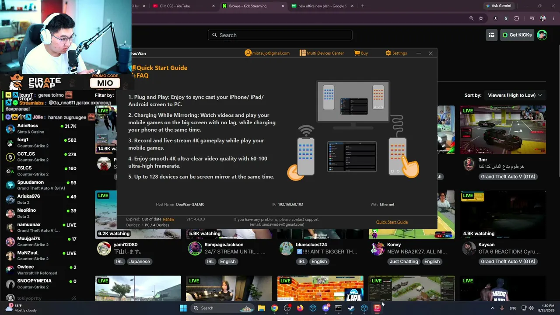Click the Chrome profile avatar in toolbar

[543, 18]
